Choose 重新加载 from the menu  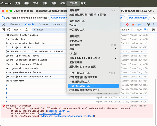tap(93, 45)
